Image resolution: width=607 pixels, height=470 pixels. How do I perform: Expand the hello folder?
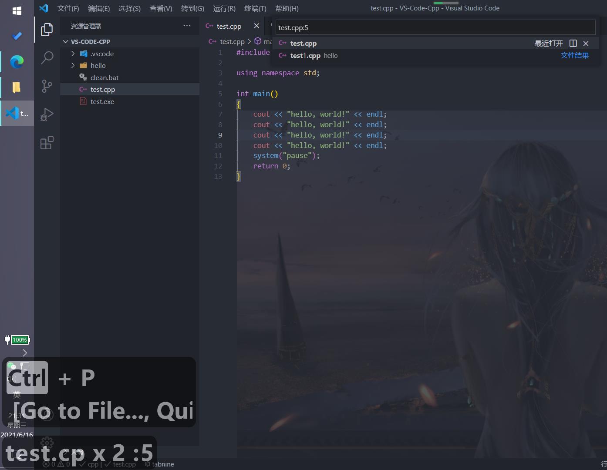pos(73,65)
